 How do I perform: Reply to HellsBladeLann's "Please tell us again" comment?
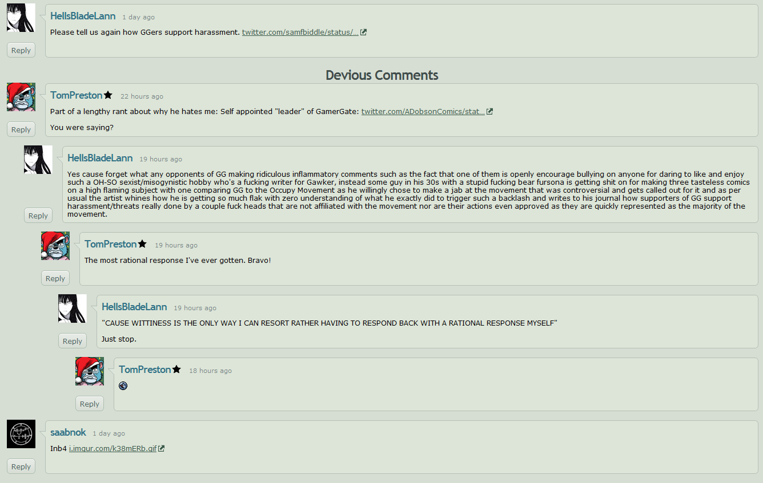21,50
